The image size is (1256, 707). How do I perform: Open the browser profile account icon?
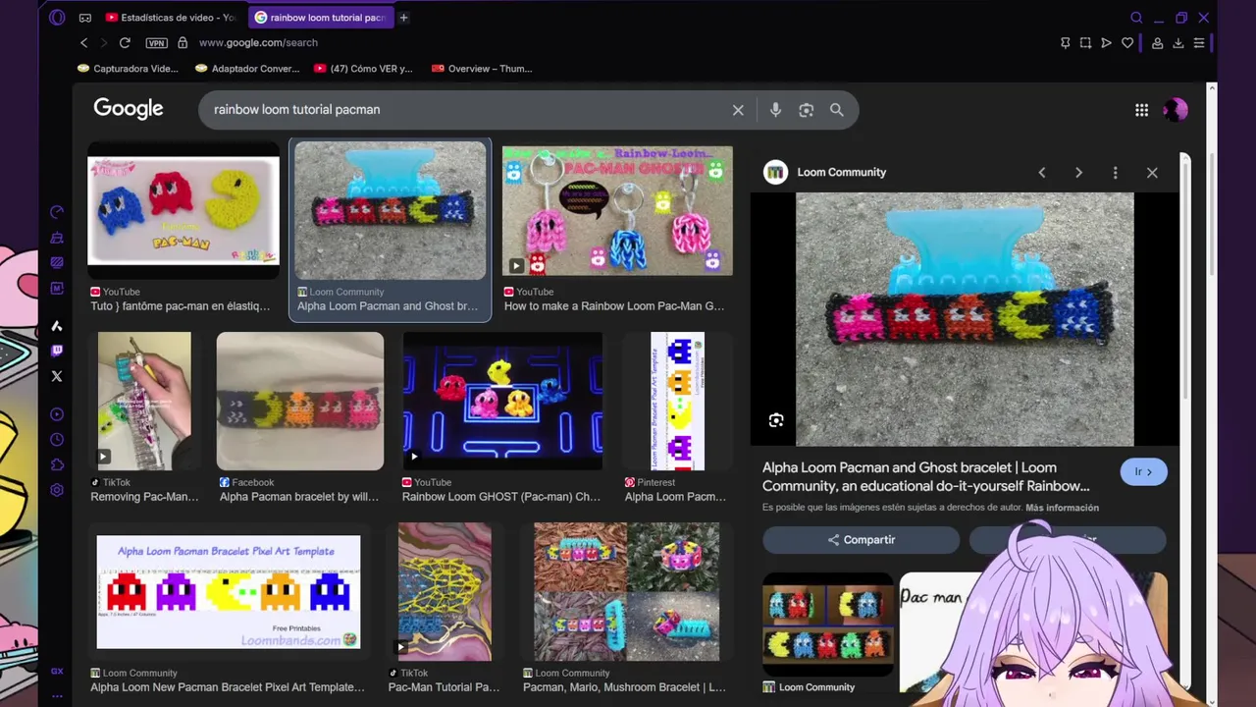point(1158,43)
